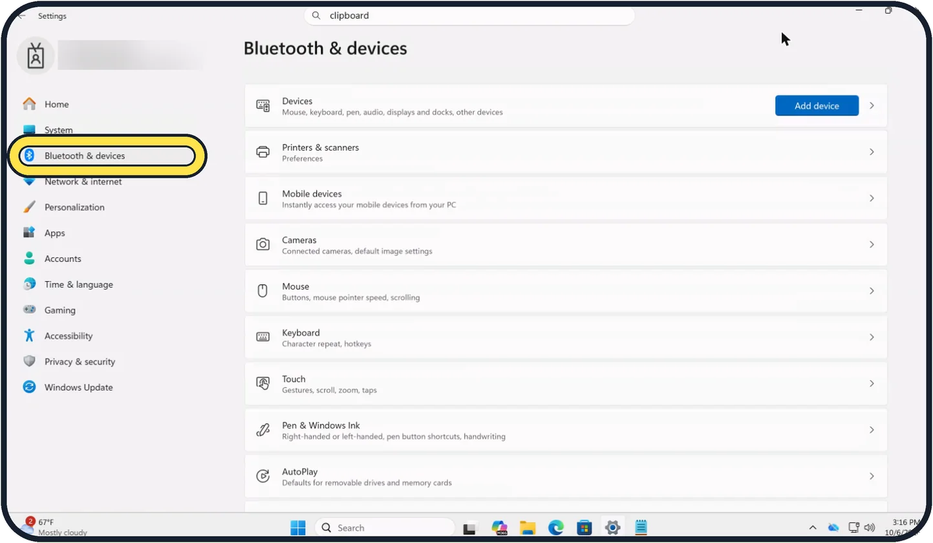Open Printers & scanners via its printer icon
The width and height of the screenshot is (933, 543).
pos(263,152)
